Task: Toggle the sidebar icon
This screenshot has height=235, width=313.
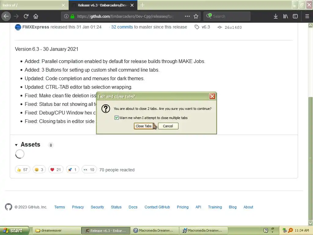Action: (295, 16)
